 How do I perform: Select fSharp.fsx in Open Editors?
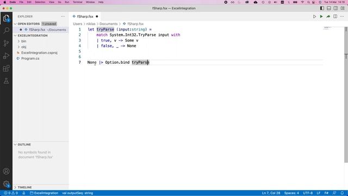41,29
